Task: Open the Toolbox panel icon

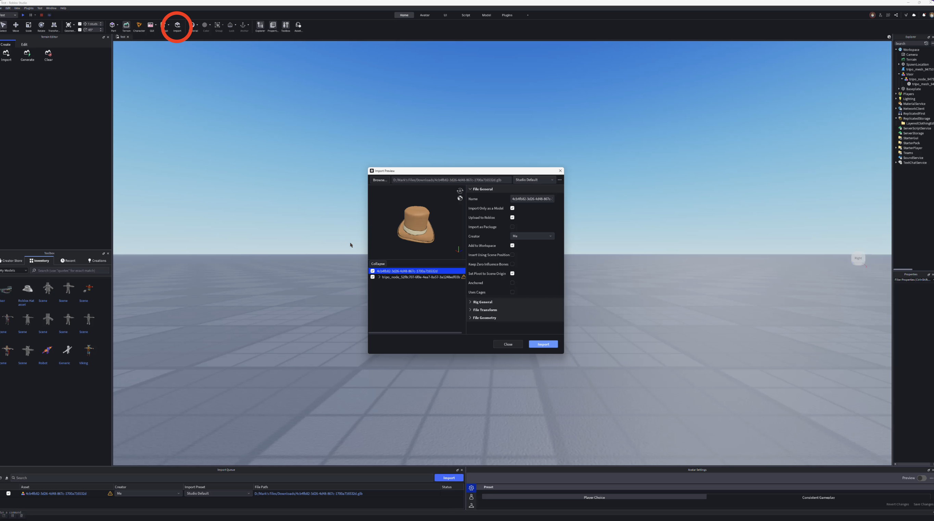Action: point(285,26)
